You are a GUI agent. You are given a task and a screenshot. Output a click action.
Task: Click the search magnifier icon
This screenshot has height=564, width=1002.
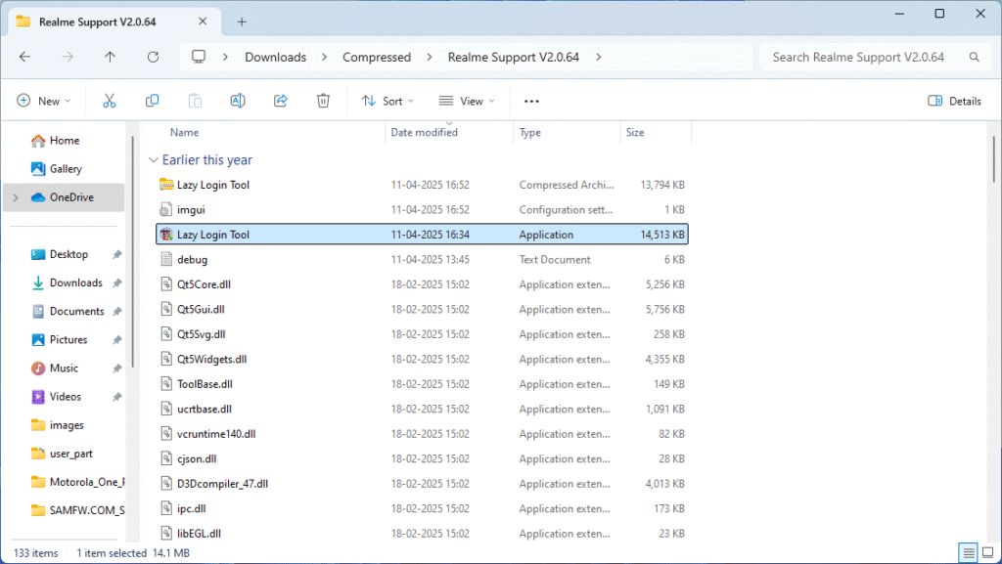click(974, 57)
